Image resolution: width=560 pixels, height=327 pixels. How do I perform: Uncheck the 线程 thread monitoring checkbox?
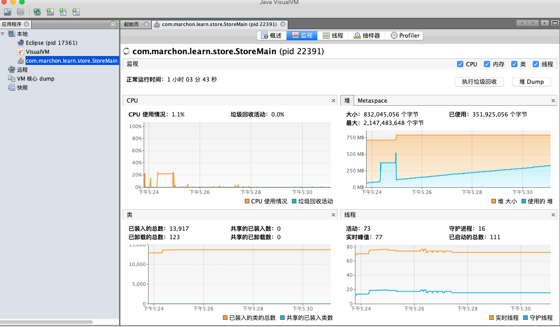click(x=536, y=64)
